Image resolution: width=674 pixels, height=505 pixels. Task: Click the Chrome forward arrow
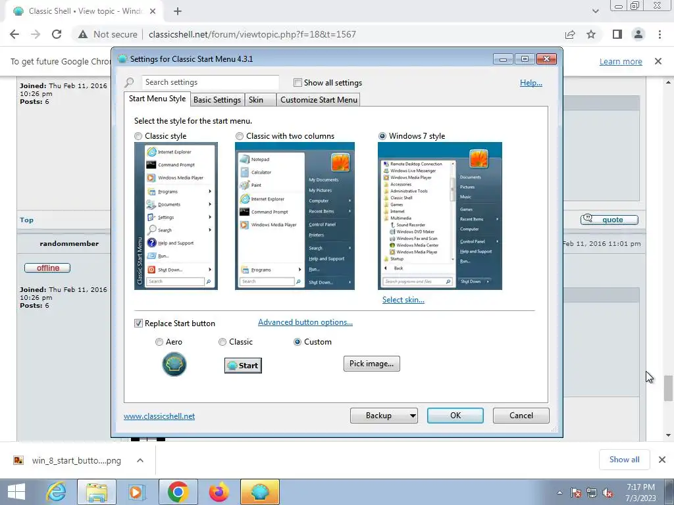tap(36, 34)
